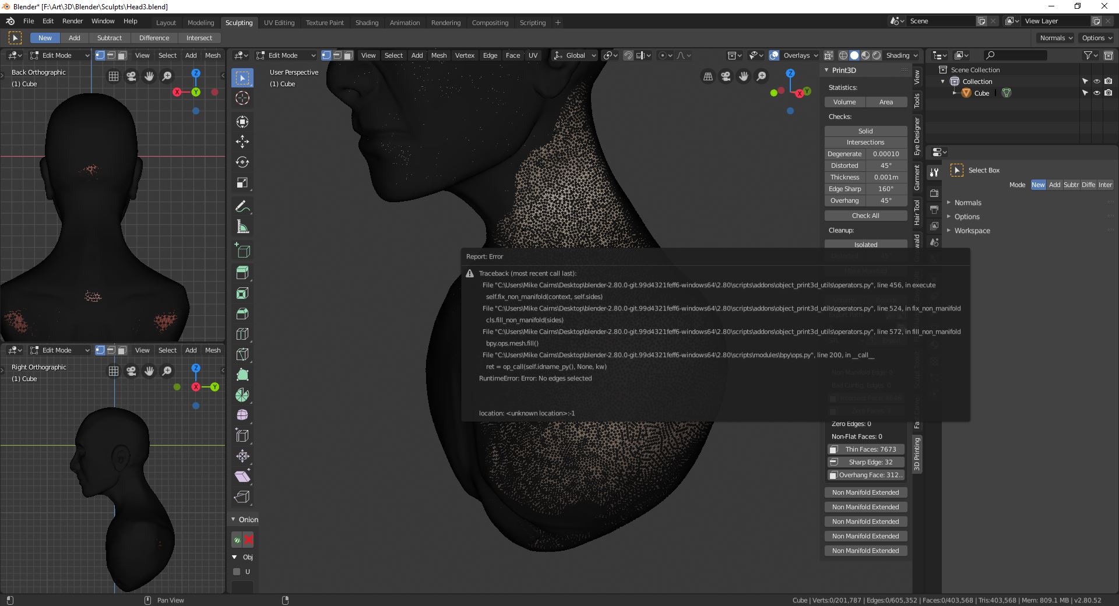Screen dimensions: 1119x606
Task: Select the Measure tool
Action: (242, 227)
